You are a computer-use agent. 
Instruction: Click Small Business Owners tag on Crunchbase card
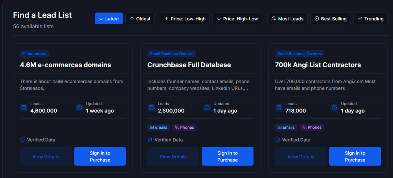click(172, 54)
